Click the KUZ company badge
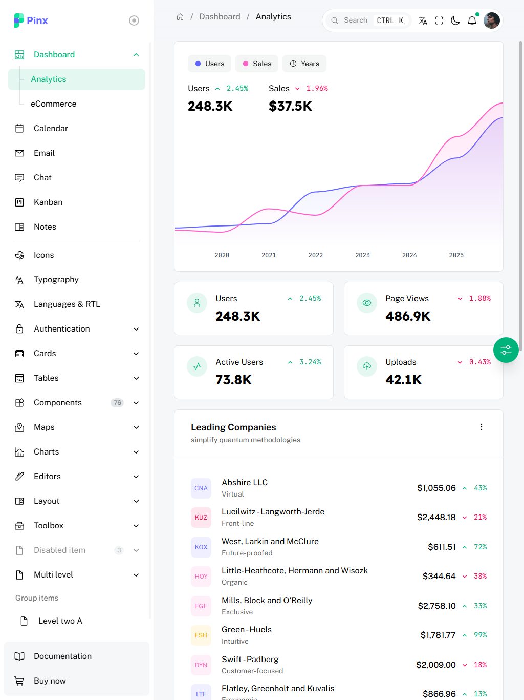Screen dimensions: 524x700 tap(201, 518)
